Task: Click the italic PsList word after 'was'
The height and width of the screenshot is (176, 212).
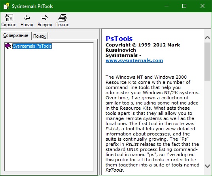Action: 112,129
